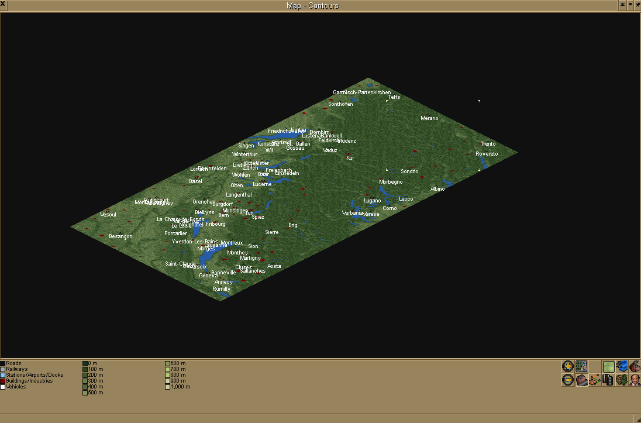Show vehicles on map with the blue train icon
The height and width of the screenshot is (423, 641).
click(x=621, y=366)
